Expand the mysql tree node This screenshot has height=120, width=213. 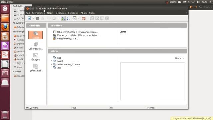[52, 61]
